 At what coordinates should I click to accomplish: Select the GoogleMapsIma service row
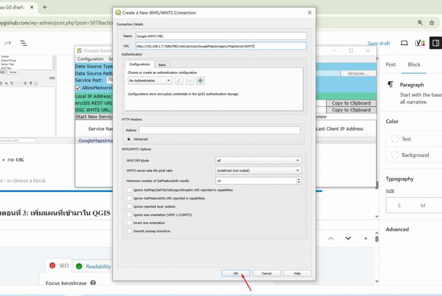click(x=95, y=141)
